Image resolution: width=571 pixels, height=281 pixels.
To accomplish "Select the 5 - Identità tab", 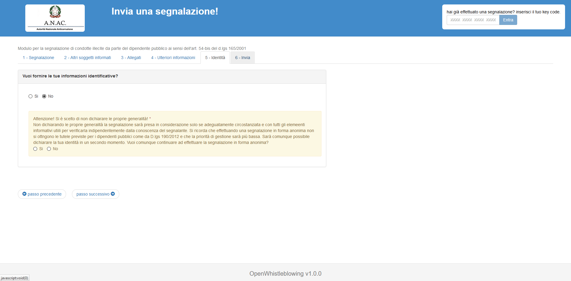I will coord(215,58).
